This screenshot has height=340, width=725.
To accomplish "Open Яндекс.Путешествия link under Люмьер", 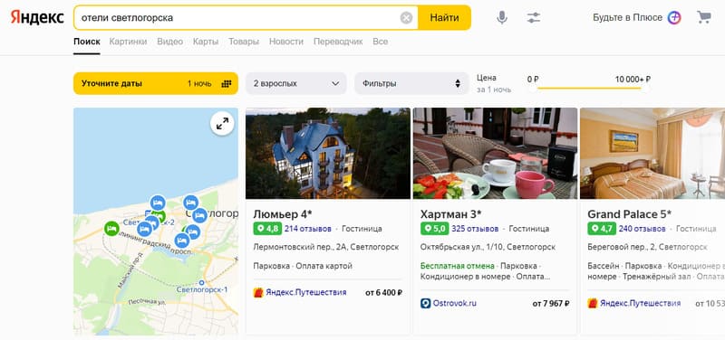I will click(x=305, y=292).
